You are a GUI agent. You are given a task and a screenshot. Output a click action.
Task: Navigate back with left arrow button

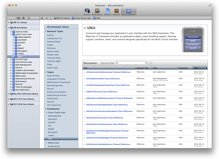[x=47, y=18]
